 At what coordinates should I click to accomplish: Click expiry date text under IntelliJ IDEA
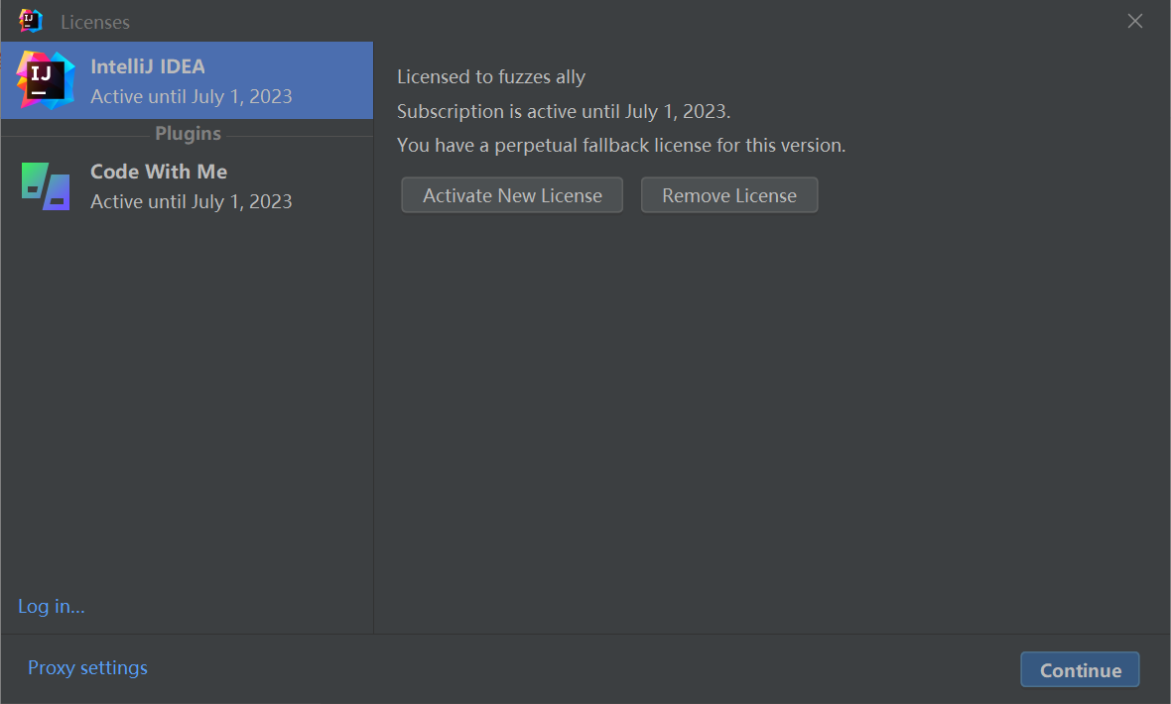pyautogui.click(x=192, y=96)
